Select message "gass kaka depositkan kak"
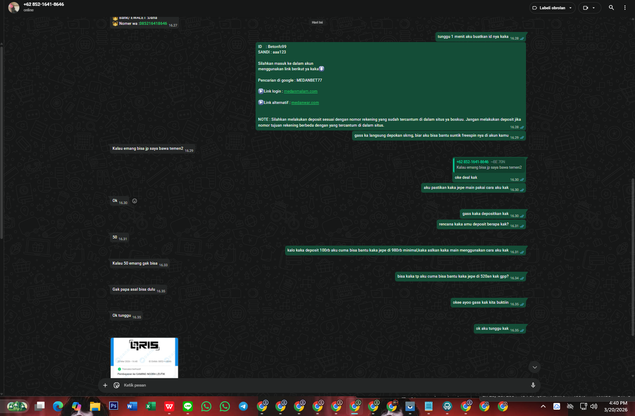The image size is (635, 416). click(493, 214)
